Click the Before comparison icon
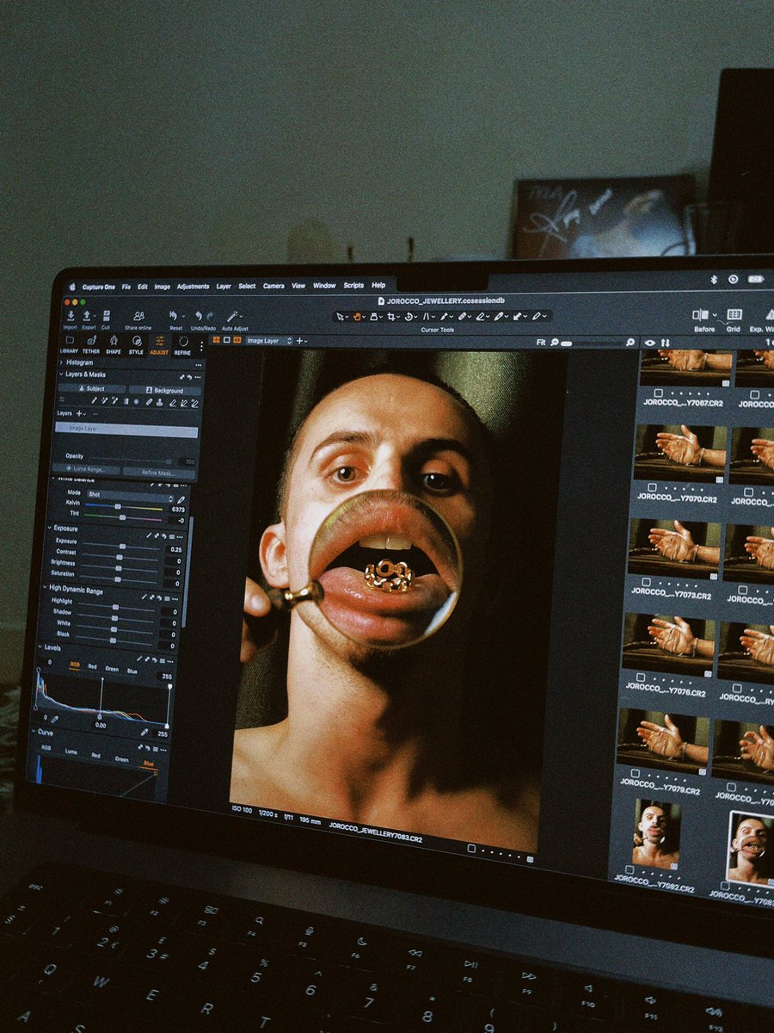This screenshot has height=1033, width=774. point(701,315)
